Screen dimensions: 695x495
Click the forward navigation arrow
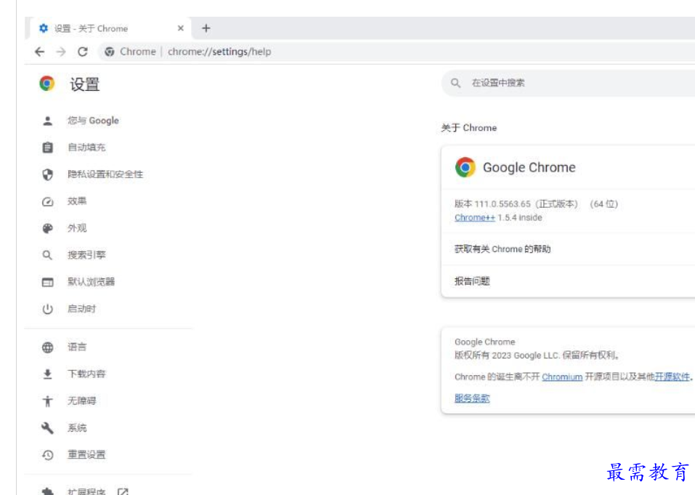coord(61,52)
